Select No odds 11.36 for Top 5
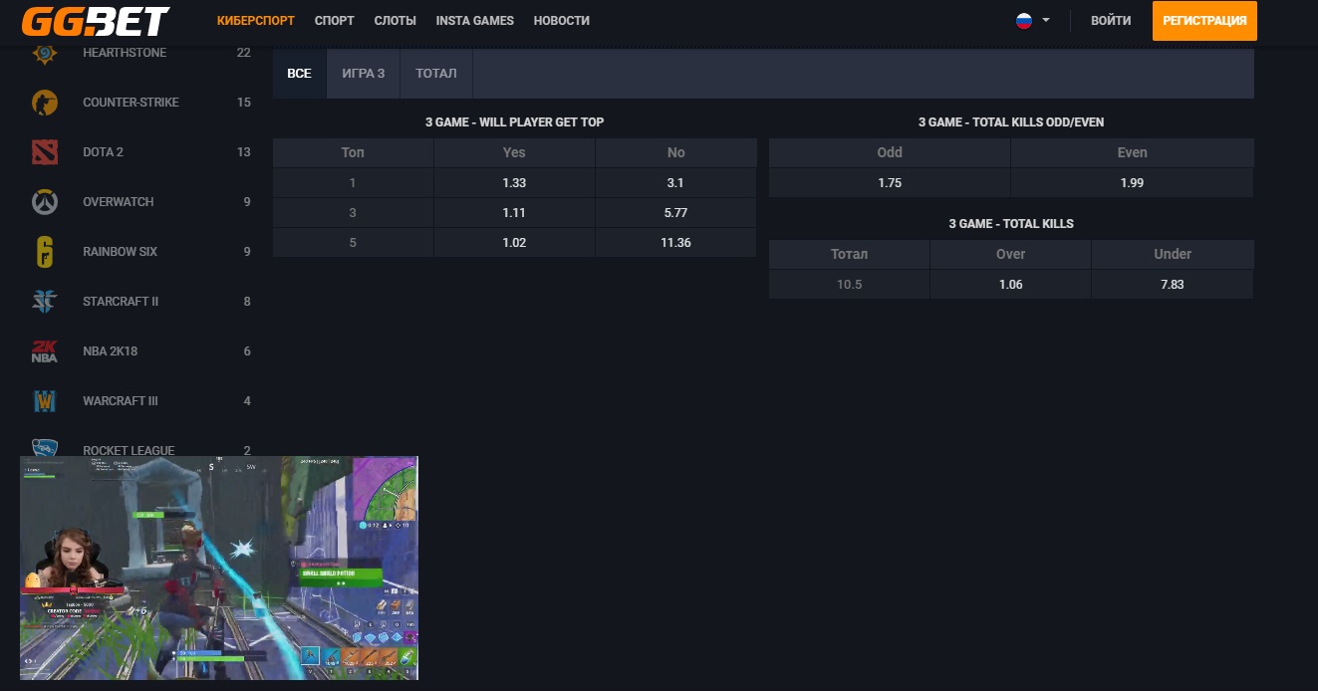 pyautogui.click(x=675, y=243)
